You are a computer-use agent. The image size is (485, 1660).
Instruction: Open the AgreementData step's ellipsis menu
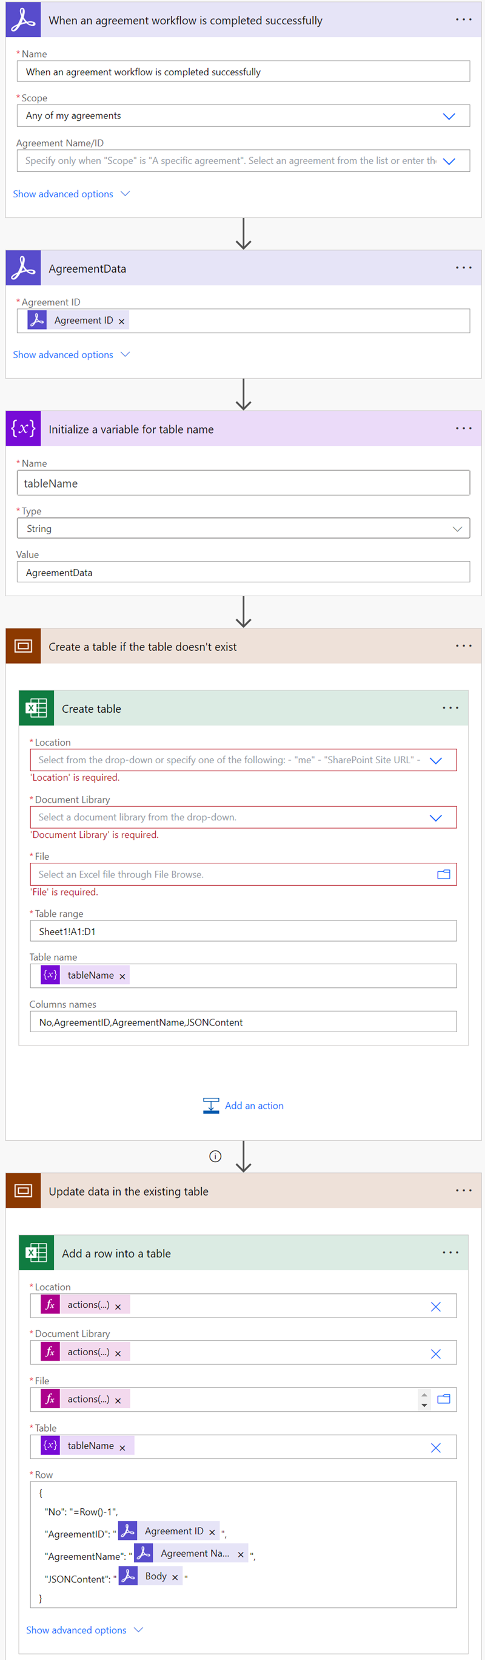click(463, 268)
